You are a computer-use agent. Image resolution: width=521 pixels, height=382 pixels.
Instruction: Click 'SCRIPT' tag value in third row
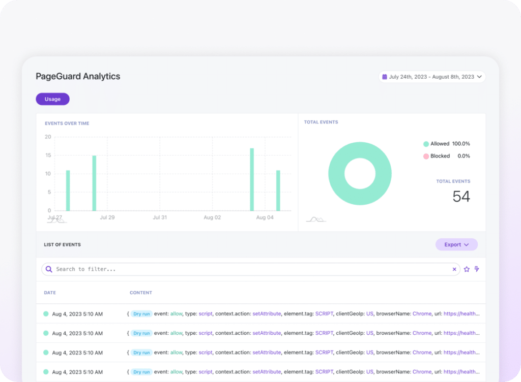pyautogui.click(x=324, y=353)
